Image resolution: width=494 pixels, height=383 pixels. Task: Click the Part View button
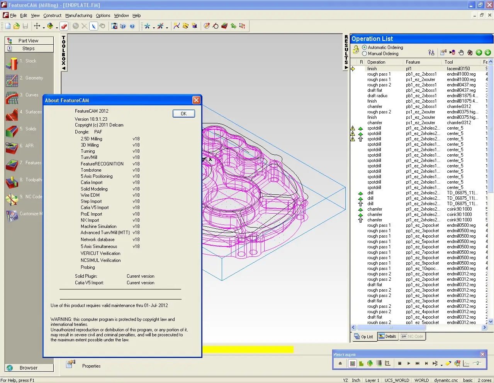click(x=29, y=40)
